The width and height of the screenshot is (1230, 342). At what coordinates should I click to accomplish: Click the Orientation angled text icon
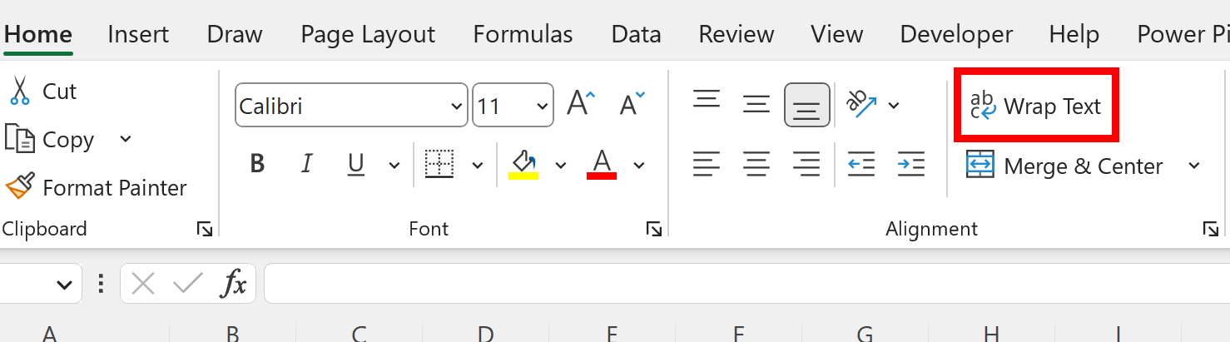(861, 104)
